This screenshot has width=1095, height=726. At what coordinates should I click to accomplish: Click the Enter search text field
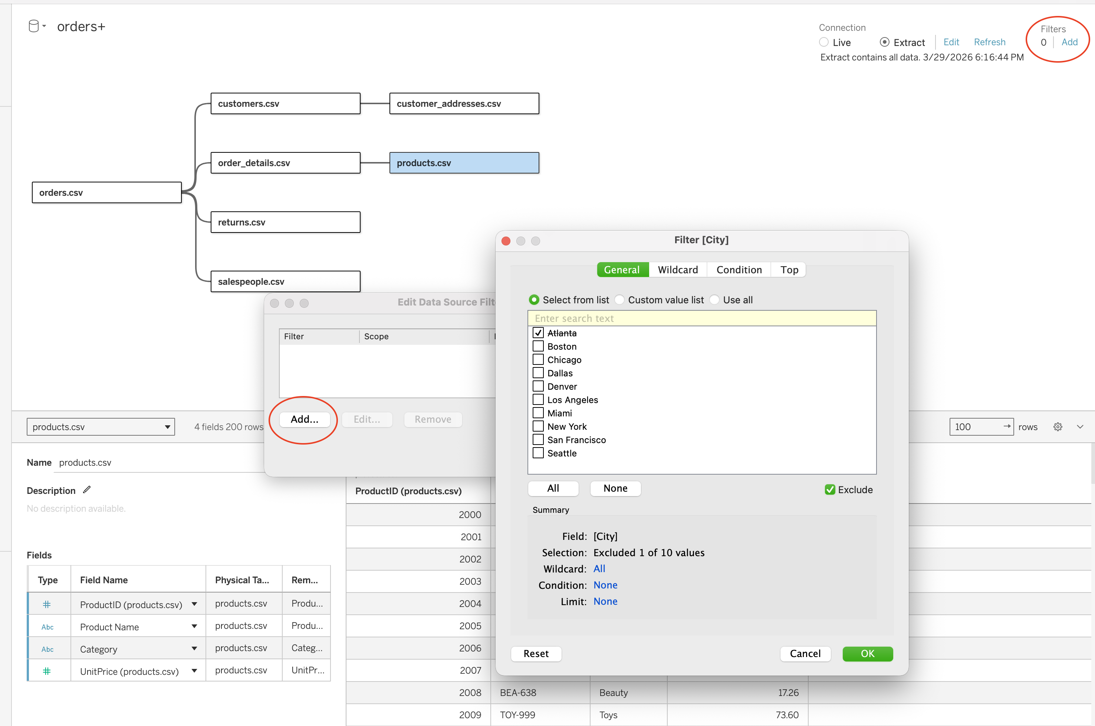pyautogui.click(x=702, y=319)
